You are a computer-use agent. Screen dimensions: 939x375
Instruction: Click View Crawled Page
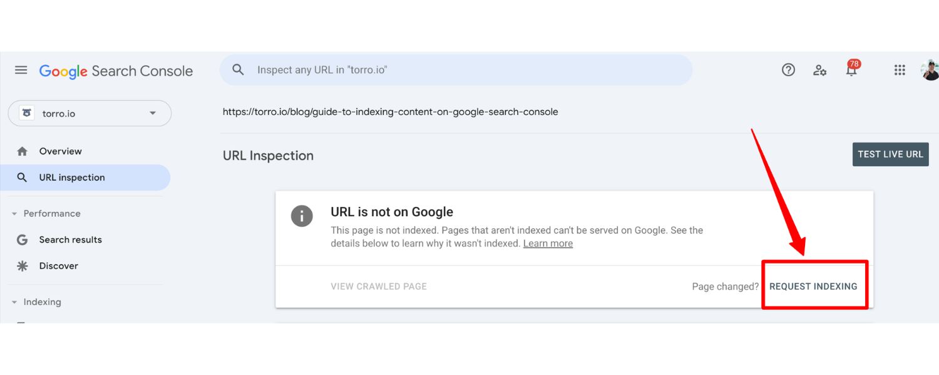[x=379, y=286]
